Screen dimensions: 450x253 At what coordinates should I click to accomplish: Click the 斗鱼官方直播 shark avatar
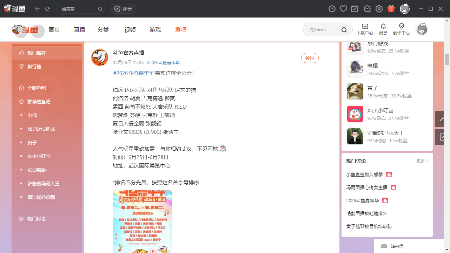[100, 57]
